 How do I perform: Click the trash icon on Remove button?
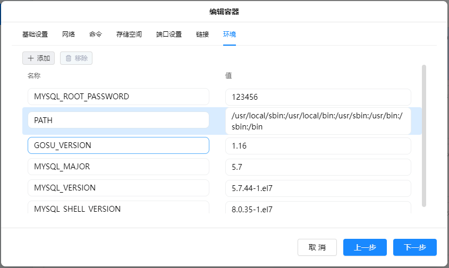(x=69, y=58)
